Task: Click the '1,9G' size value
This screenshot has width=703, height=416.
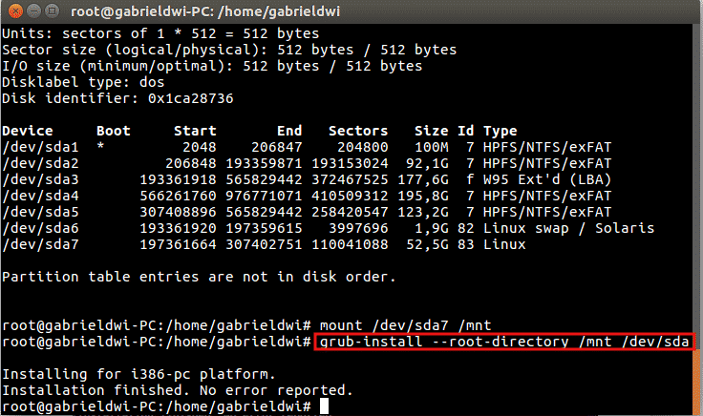Action: click(x=432, y=228)
